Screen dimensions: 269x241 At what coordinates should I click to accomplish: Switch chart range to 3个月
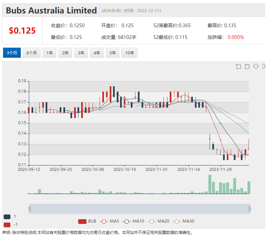pos(12,53)
